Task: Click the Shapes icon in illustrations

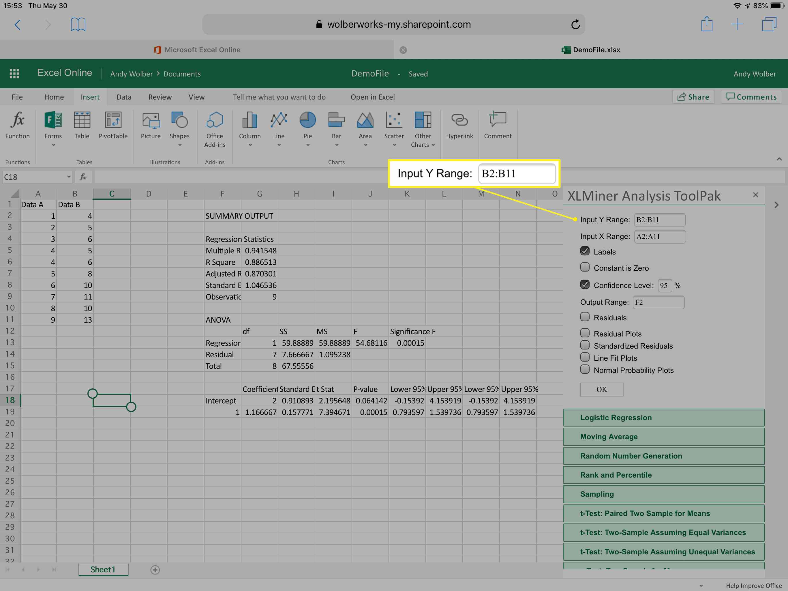Action: [x=179, y=127]
